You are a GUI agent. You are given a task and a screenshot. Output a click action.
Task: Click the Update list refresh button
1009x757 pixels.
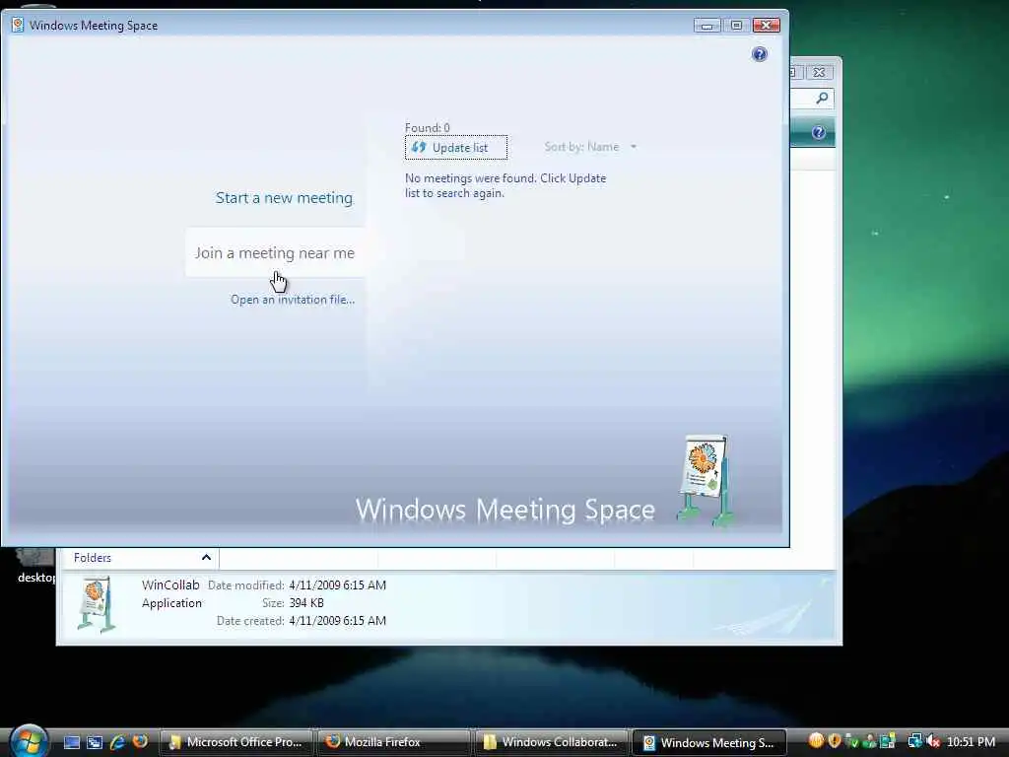tap(455, 148)
